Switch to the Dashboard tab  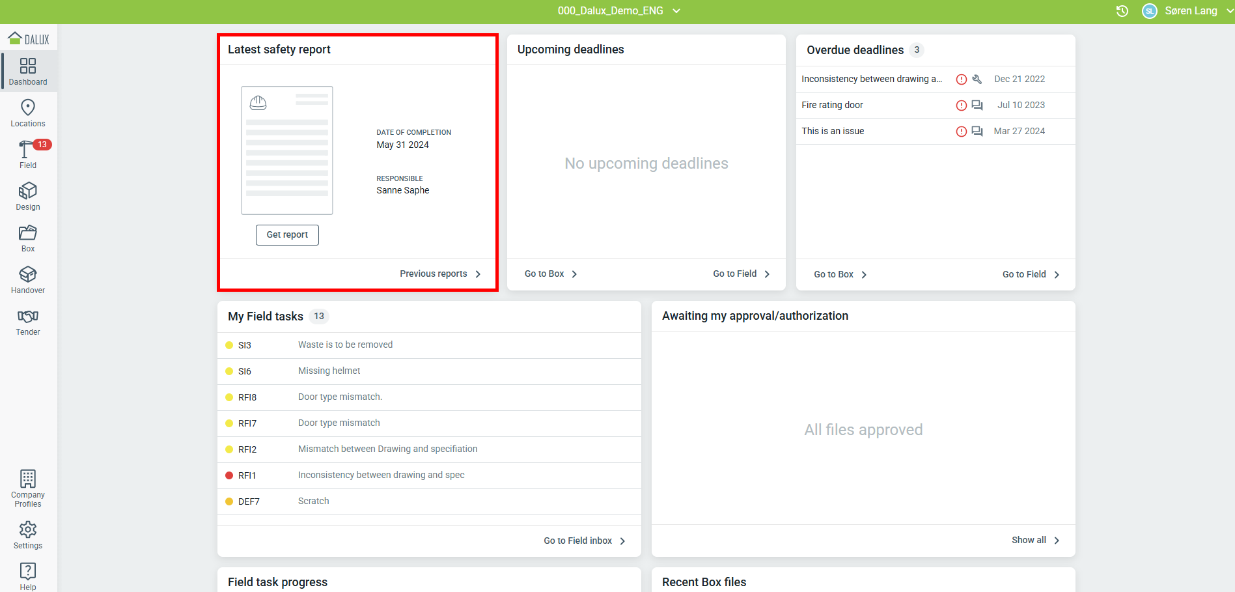(28, 72)
